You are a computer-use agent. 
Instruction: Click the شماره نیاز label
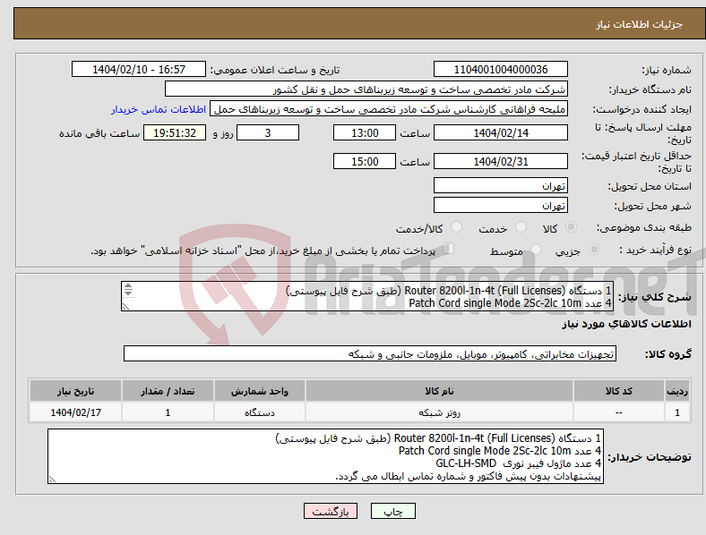point(667,70)
